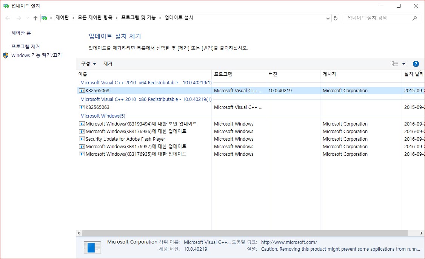Select KB2565063 under x86 Redistributable

pyautogui.click(x=251, y=107)
